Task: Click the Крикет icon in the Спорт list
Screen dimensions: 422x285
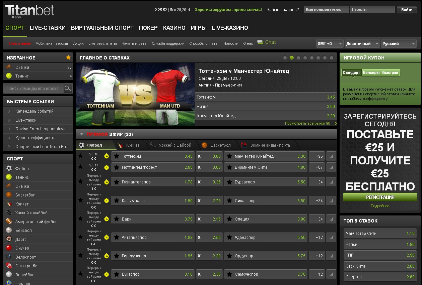Action: [x=9, y=204]
